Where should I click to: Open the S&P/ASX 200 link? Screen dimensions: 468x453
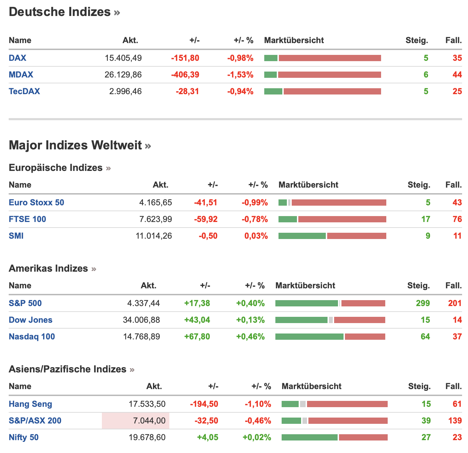coord(35,421)
